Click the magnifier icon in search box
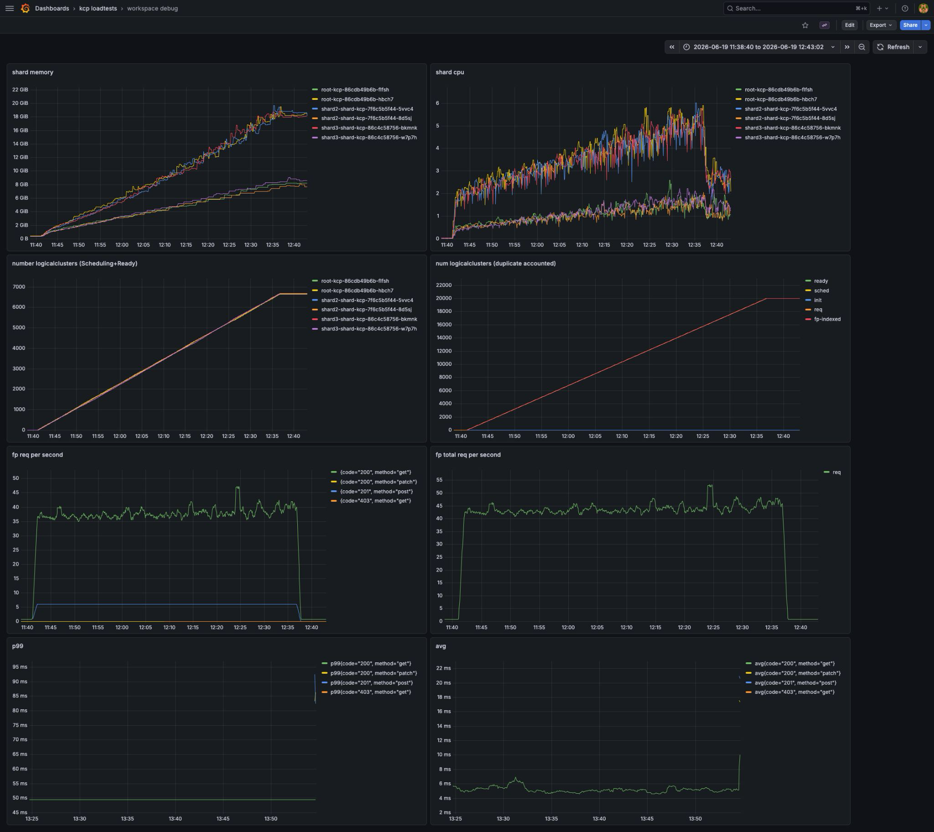934x832 pixels. (730, 8)
